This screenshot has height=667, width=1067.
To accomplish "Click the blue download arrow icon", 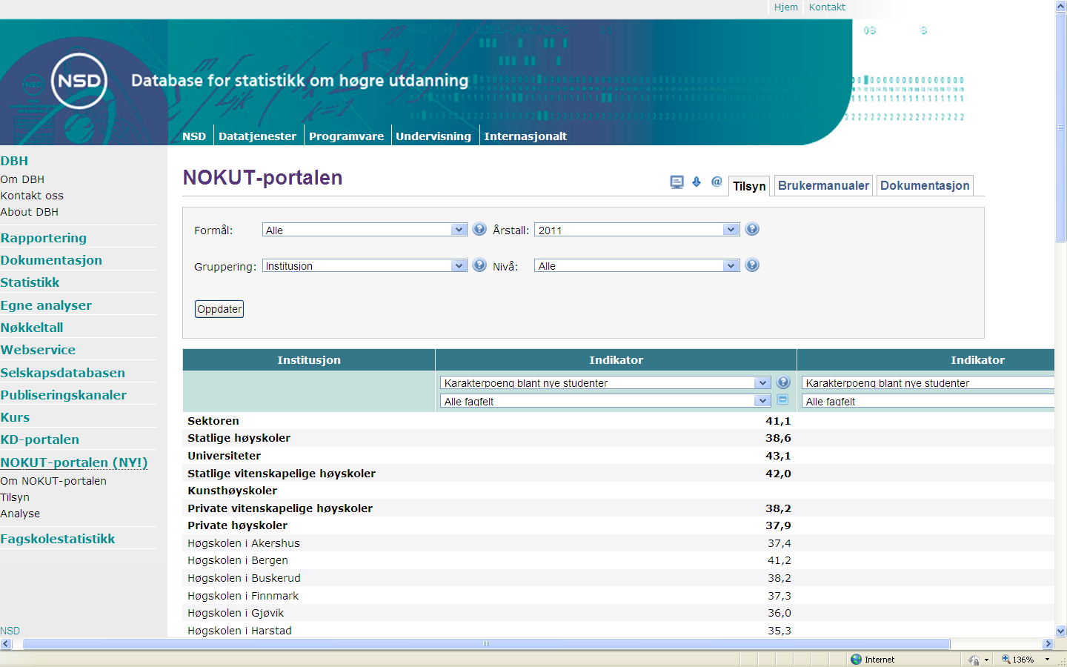I will 697,182.
